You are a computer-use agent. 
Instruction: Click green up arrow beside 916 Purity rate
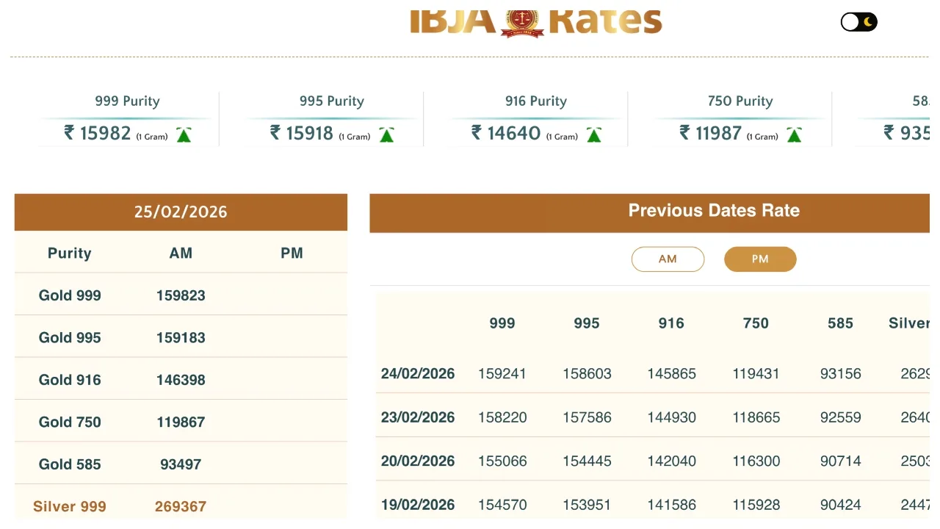[594, 135]
